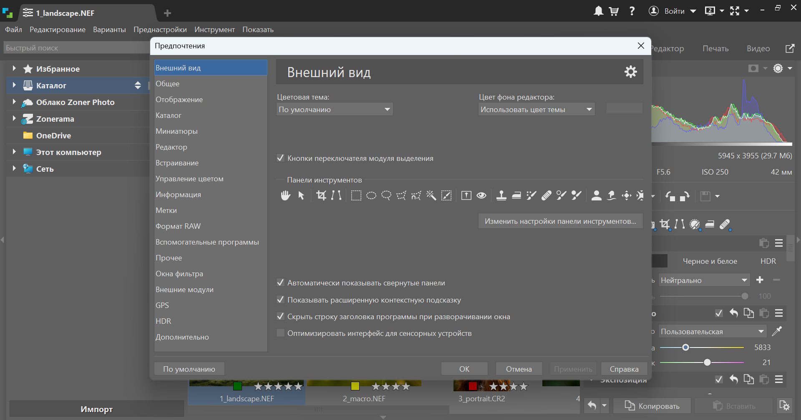
Task: Choose the Clone Stamp tool icon
Action: pyautogui.click(x=501, y=195)
